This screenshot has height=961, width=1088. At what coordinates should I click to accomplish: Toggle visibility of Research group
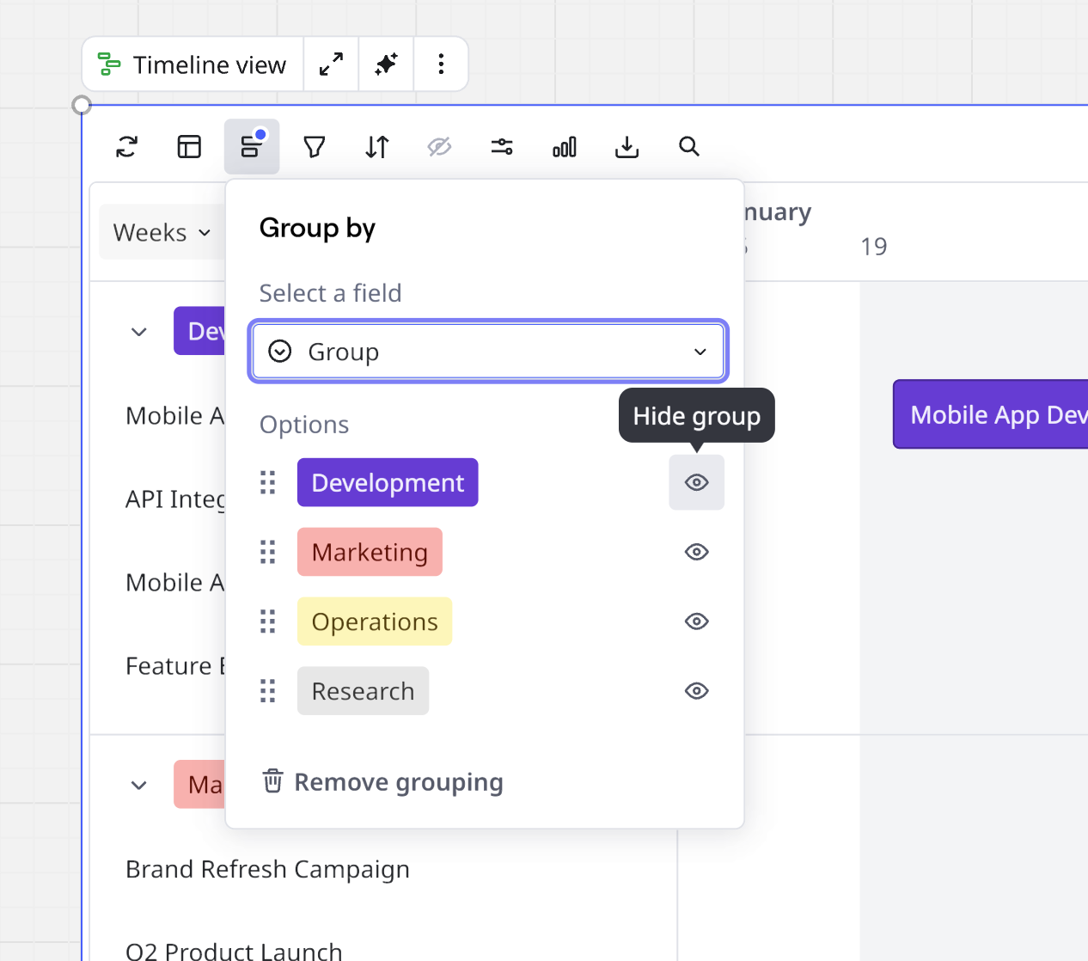(x=696, y=691)
